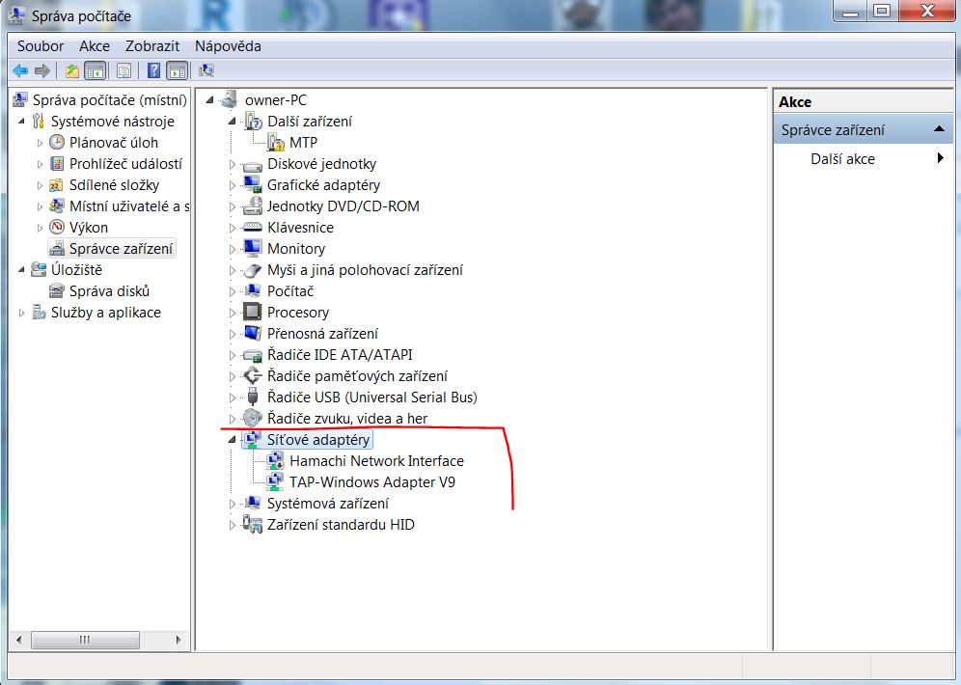
Task: Open the Soubor menu
Action: [41, 46]
